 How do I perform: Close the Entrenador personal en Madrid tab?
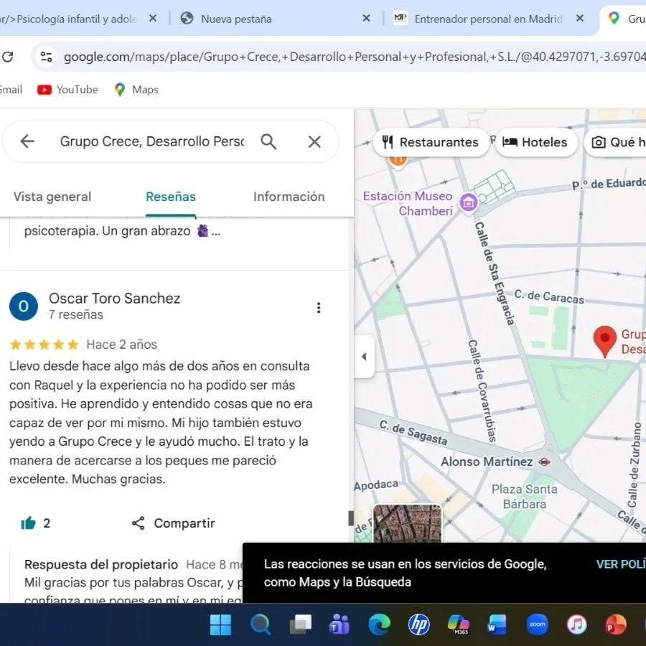click(x=580, y=19)
